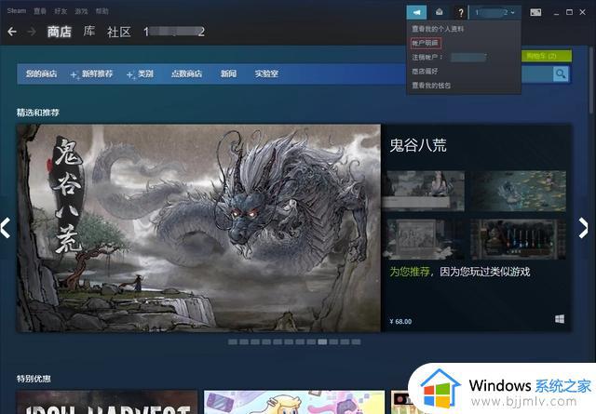Viewport: 596px width, 414px height.
Task: View the green map 鬼谷八荒 screenshot
Action: coord(518,191)
